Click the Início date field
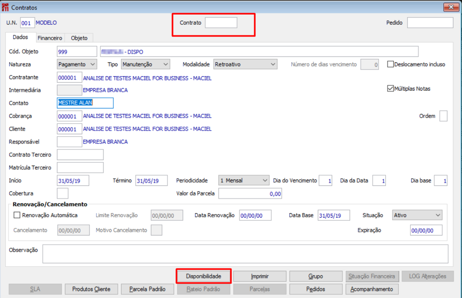462x298 pixels. (73, 180)
